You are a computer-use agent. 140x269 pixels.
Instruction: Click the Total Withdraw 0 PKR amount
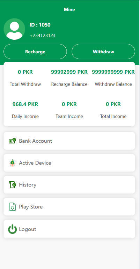coord(25,72)
